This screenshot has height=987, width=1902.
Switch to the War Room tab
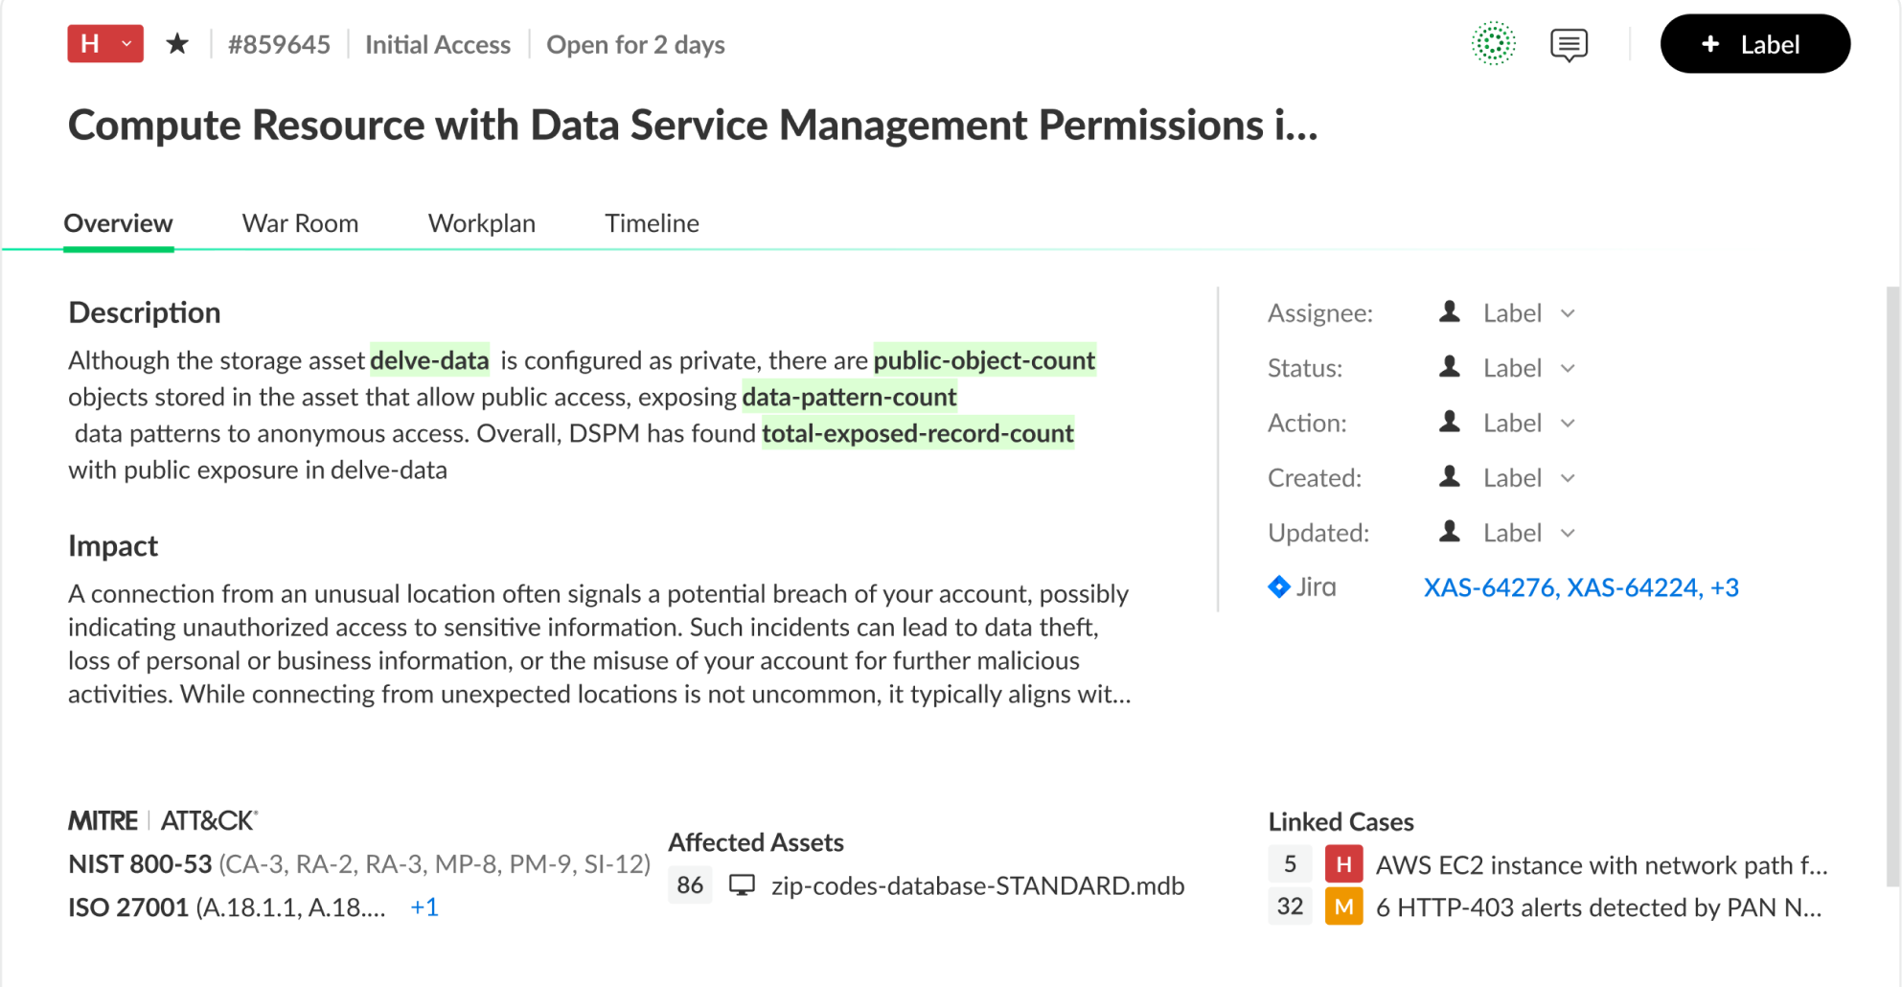tap(300, 223)
